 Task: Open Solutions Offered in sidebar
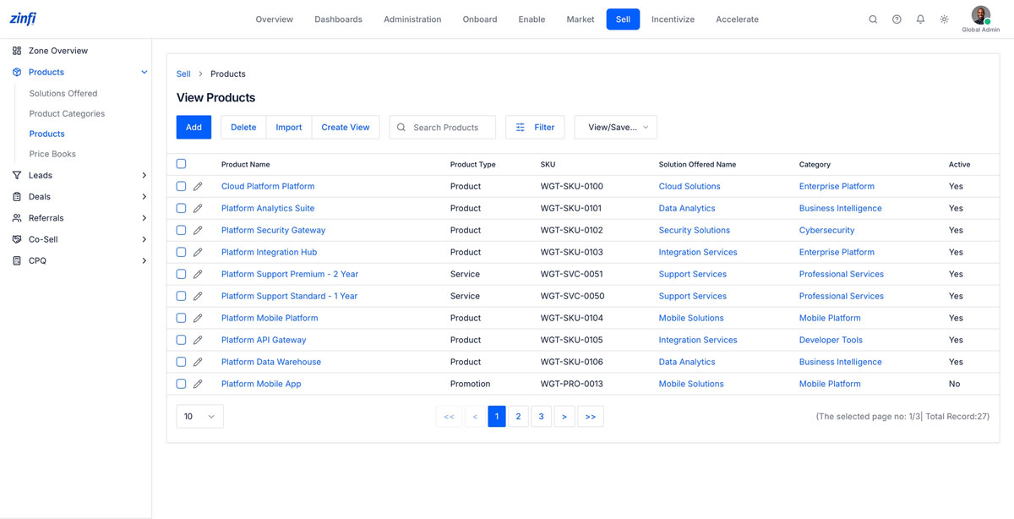(63, 93)
